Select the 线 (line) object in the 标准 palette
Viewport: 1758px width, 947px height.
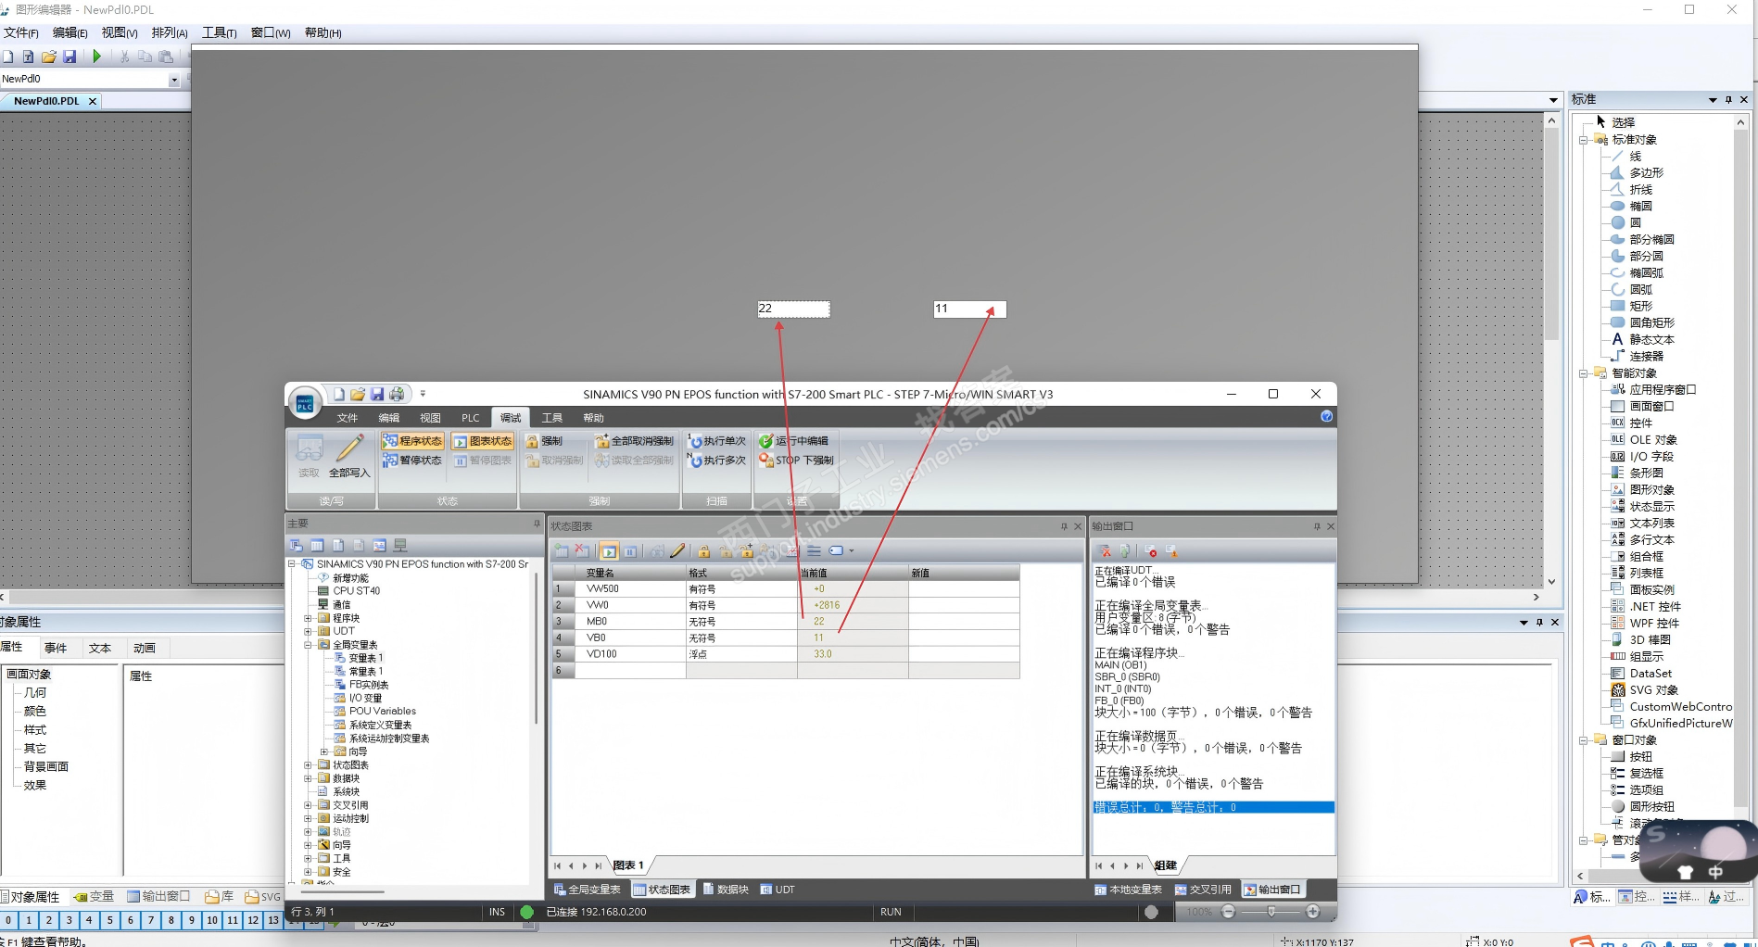click(1626, 156)
